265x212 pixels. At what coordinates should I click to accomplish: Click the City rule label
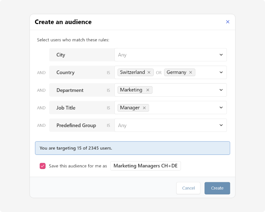[x=61, y=55]
